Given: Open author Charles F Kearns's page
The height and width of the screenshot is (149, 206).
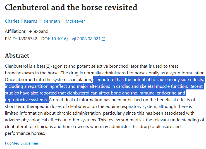Looking at the screenshot, I should tap(21, 21).
